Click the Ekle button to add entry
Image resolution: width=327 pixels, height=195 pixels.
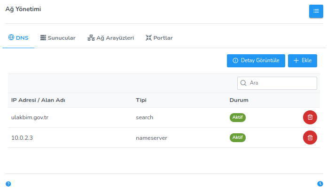click(302, 61)
